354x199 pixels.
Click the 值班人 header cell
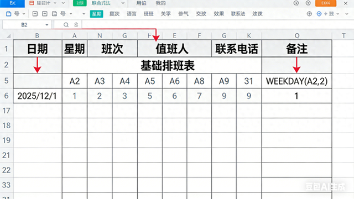174,49
